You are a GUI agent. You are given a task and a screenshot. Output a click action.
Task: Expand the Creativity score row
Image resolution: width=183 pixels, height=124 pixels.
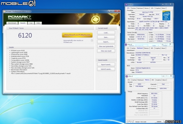10,58
